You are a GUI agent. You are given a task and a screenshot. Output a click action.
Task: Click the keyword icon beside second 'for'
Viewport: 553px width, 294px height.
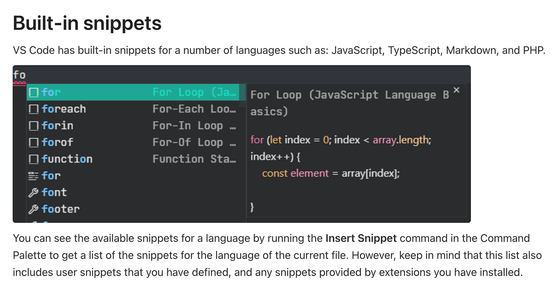click(33, 176)
